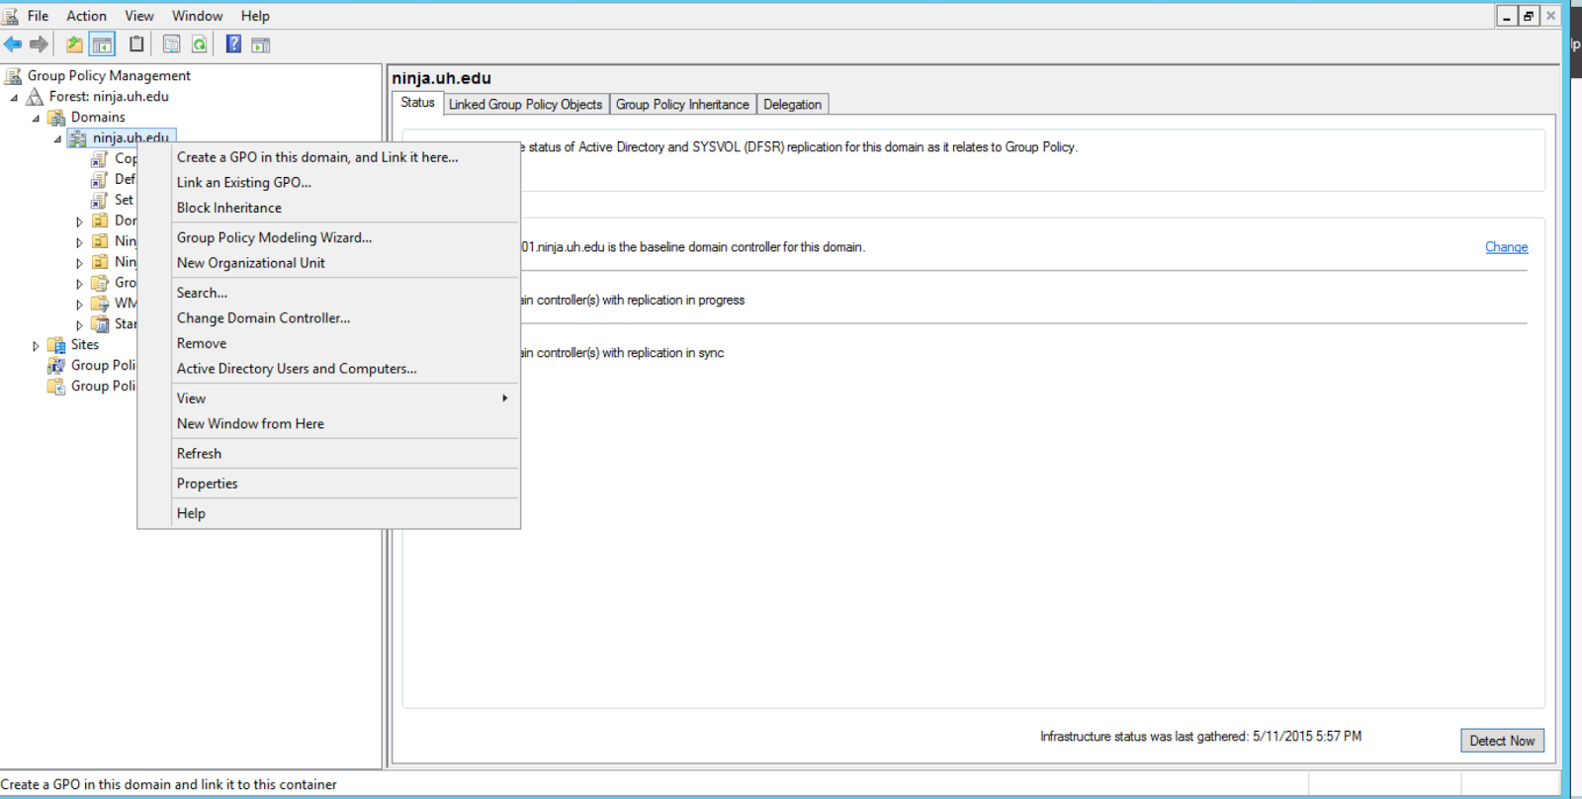1582x799 pixels.
Task: Click the Up one level folder icon
Action: coord(74,44)
